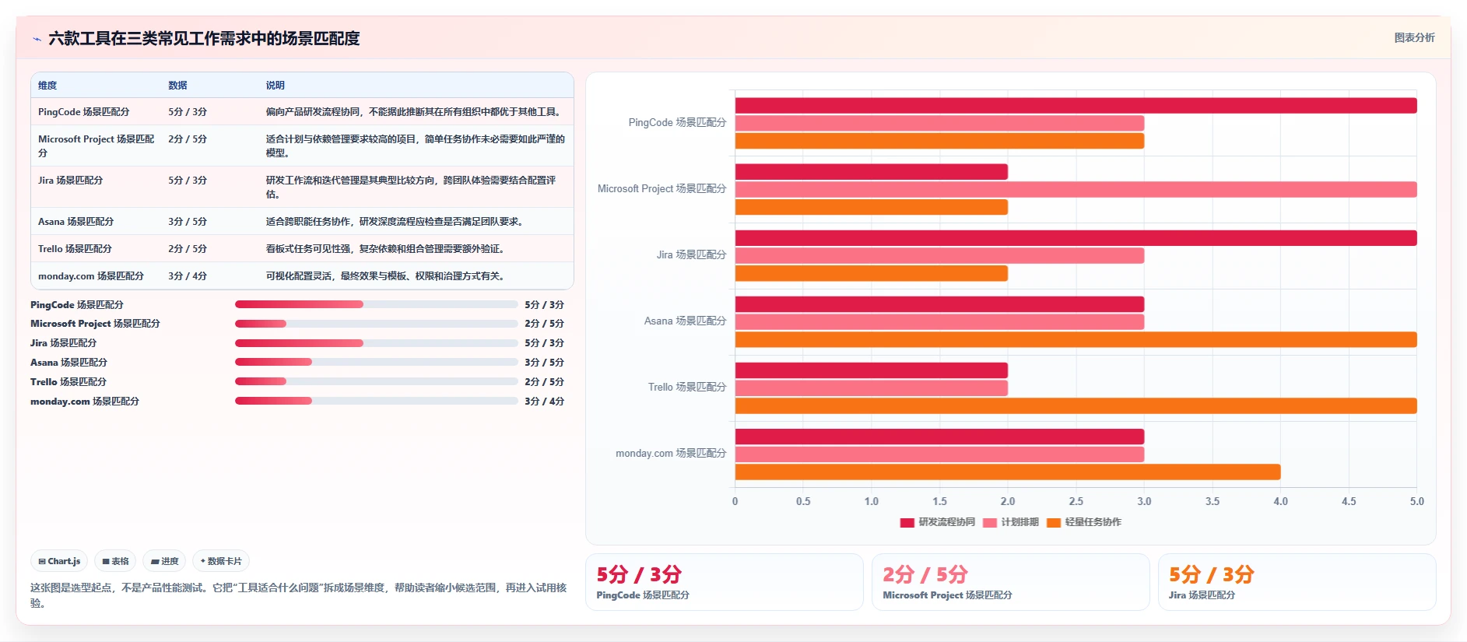Click the monday.com 轻量任务协作 orange chart bar
The image size is (1467, 642).
tap(1008, 472)
